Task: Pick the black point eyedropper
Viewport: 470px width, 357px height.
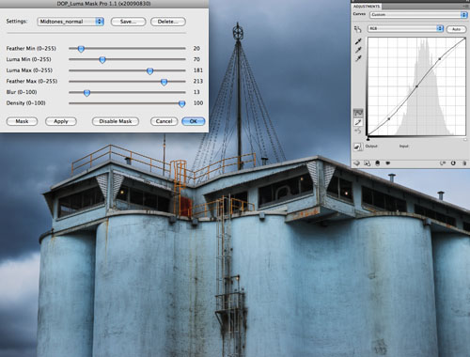Action: coord(358,41)
